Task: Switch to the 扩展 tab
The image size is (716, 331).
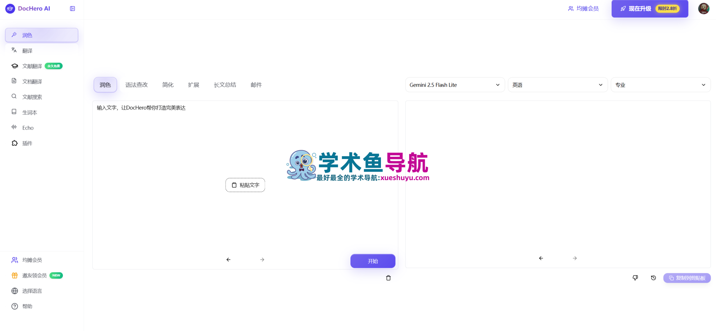Action: (x=194, y=85)
